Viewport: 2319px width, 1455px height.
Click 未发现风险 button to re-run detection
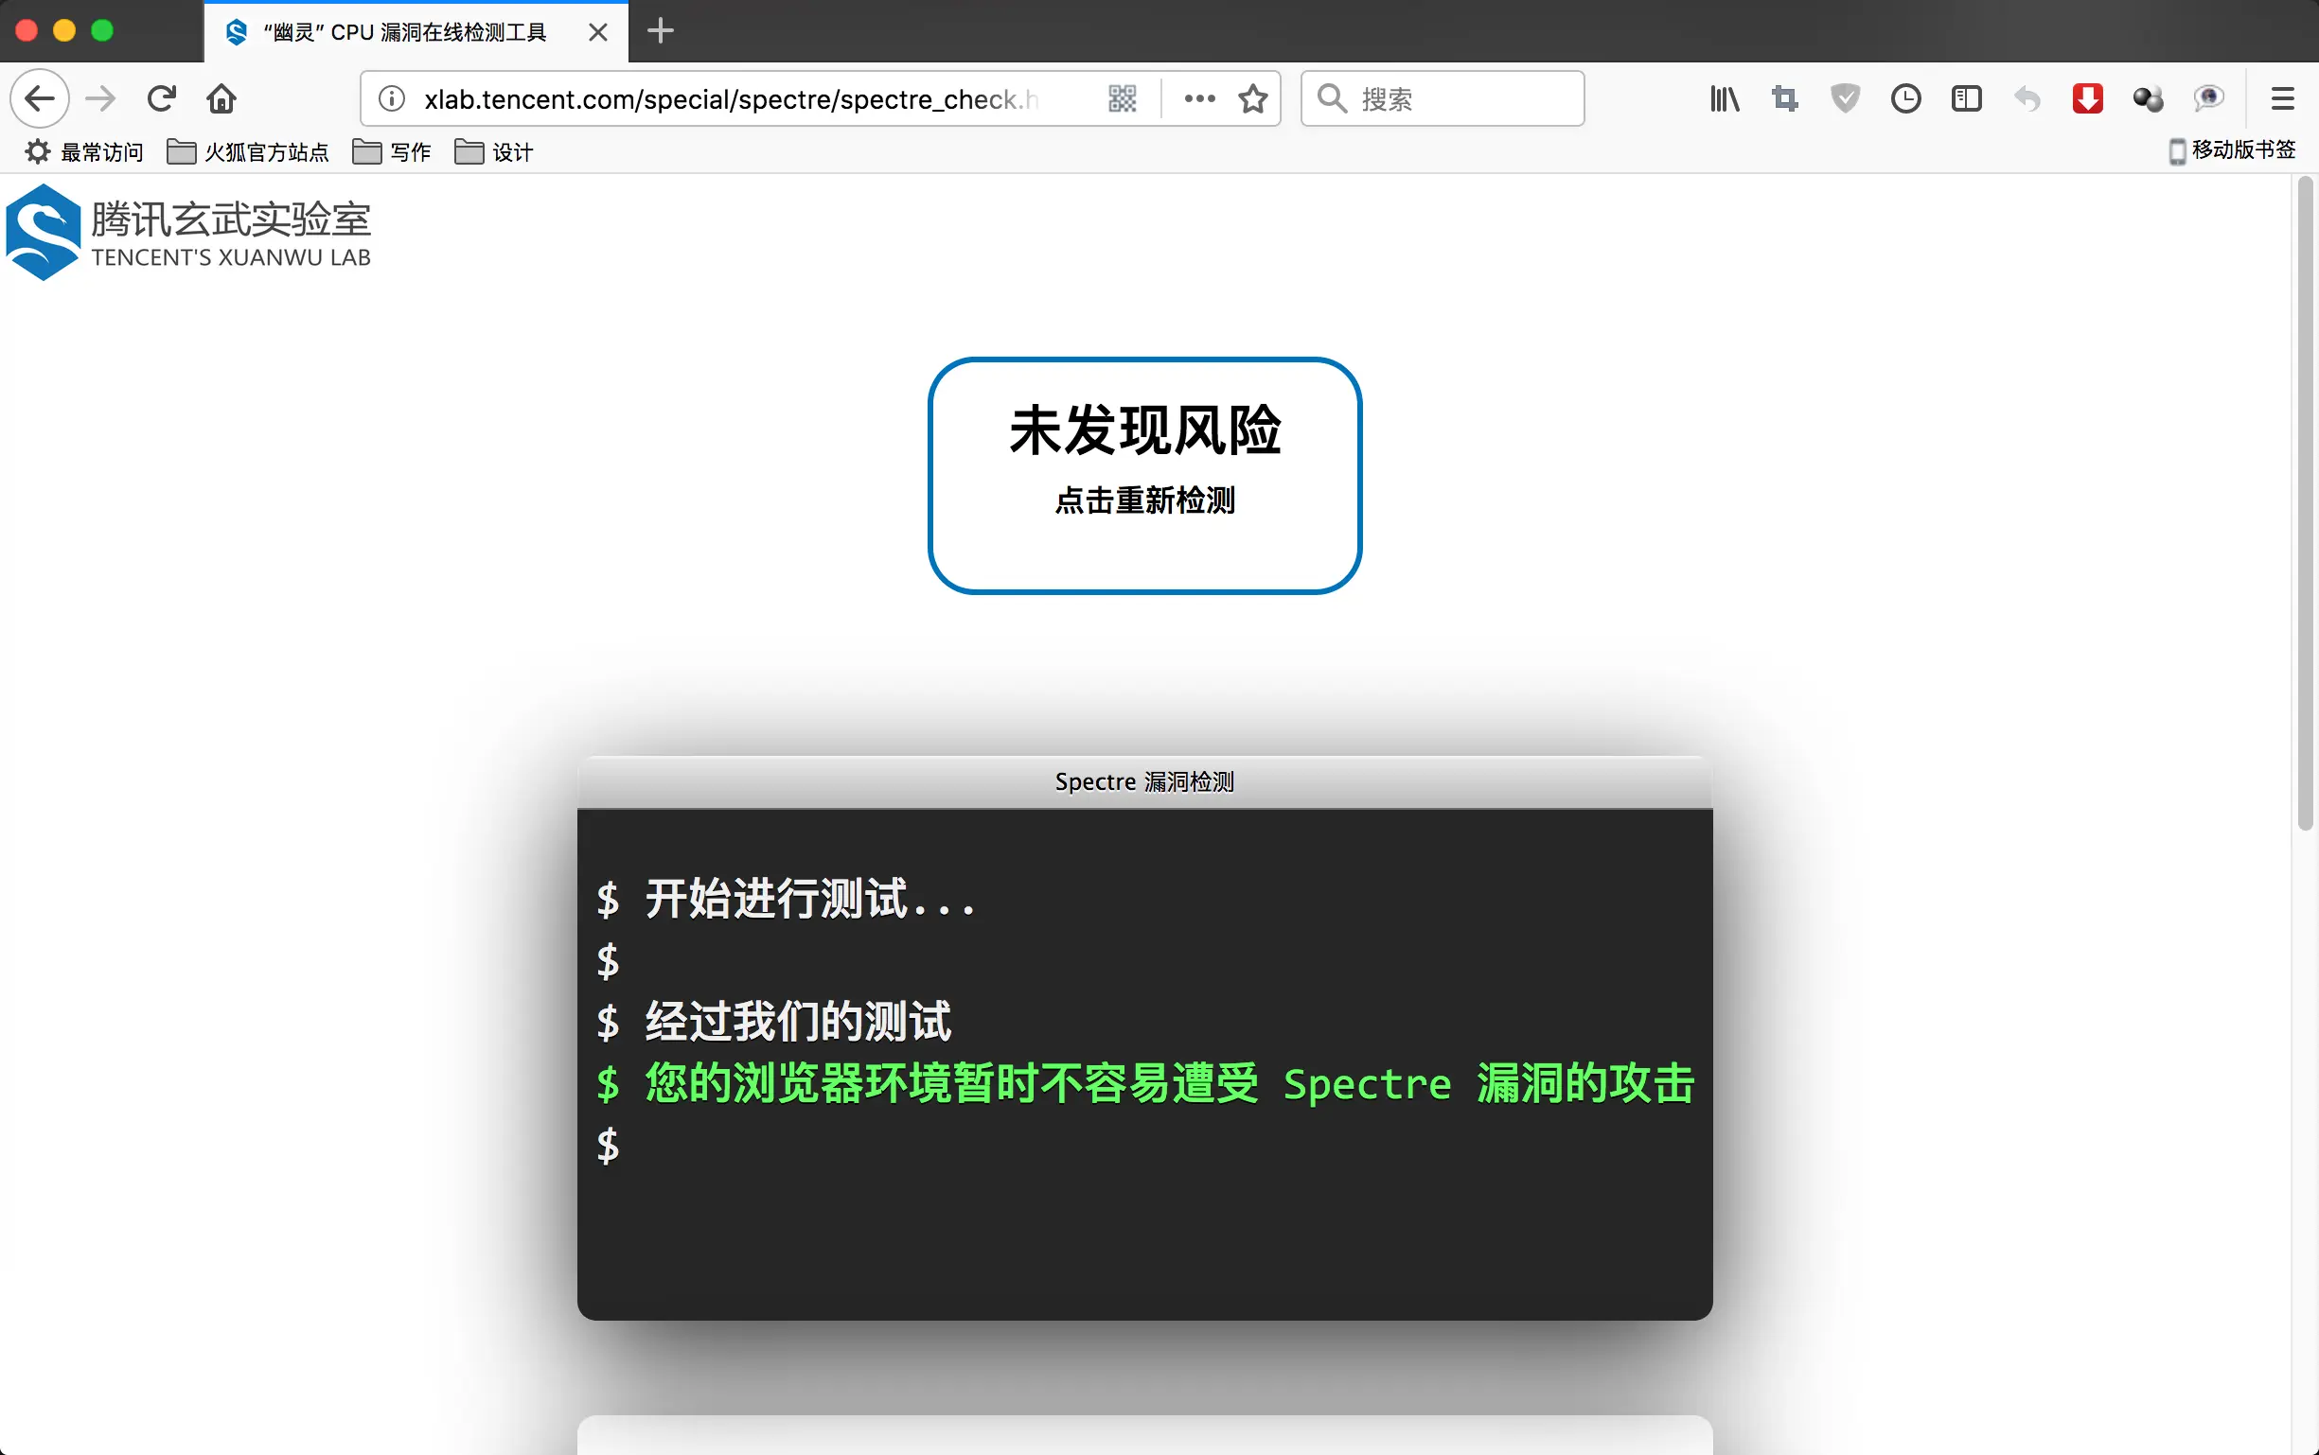[1144, 475]
